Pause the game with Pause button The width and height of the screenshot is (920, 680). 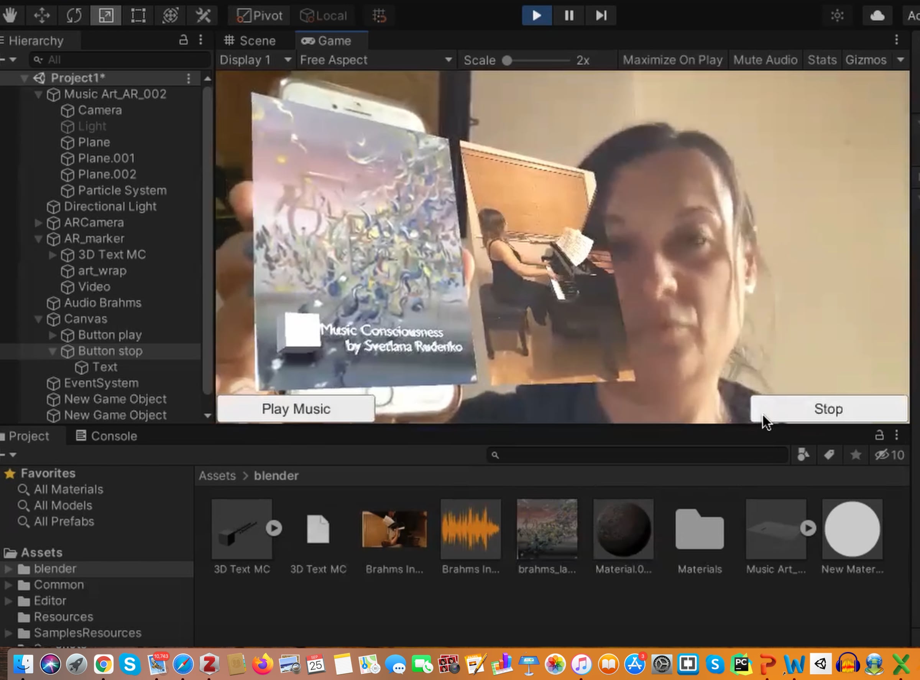[569, 16]
